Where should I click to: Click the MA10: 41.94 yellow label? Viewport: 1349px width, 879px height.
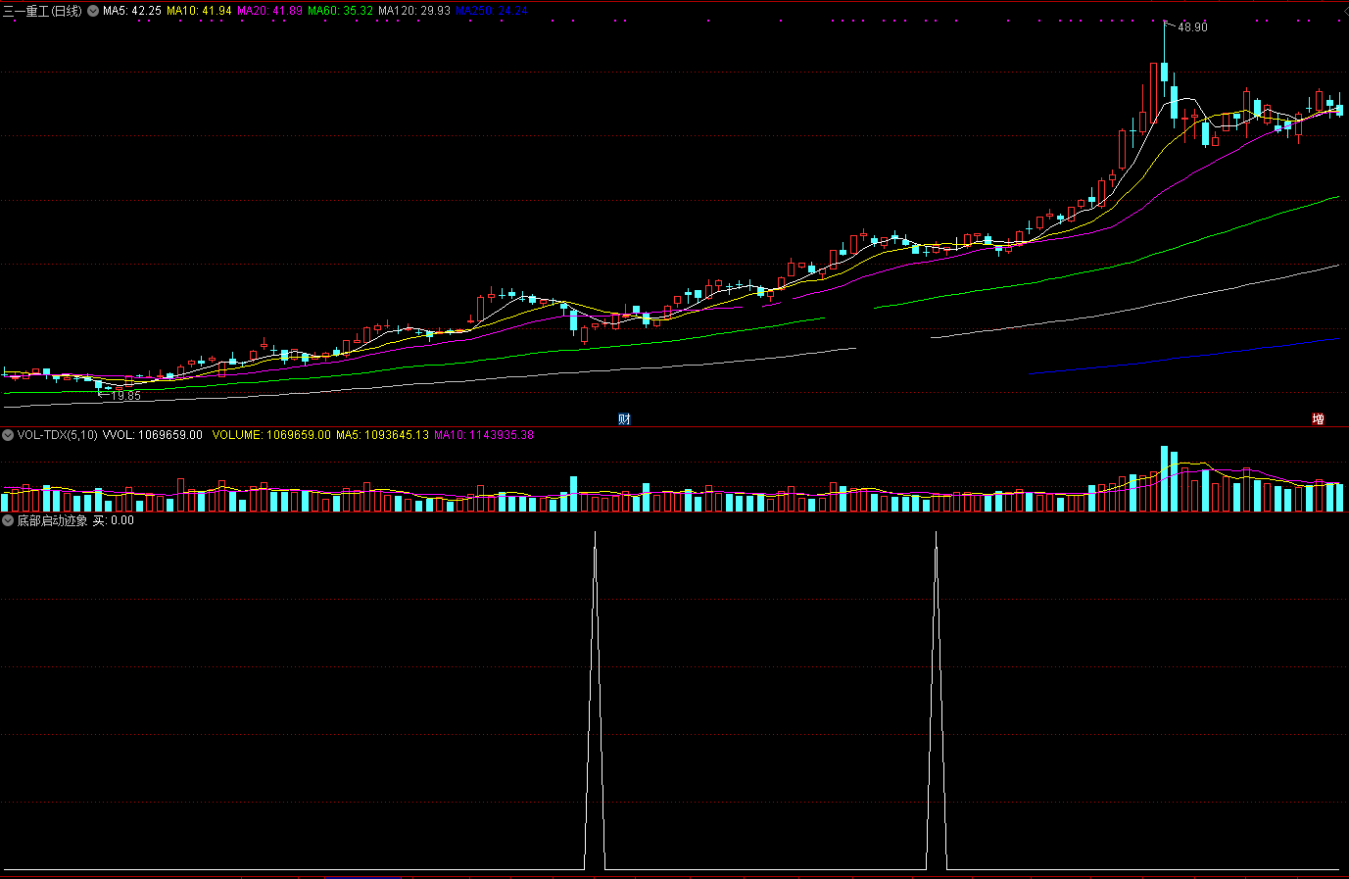[199, 11]
